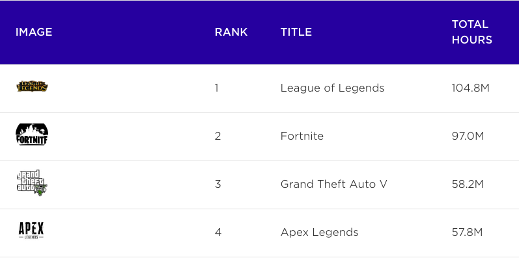Select the 57.8M total hours value
This screenshot has height=258, width=519.
tap(467, 232)
